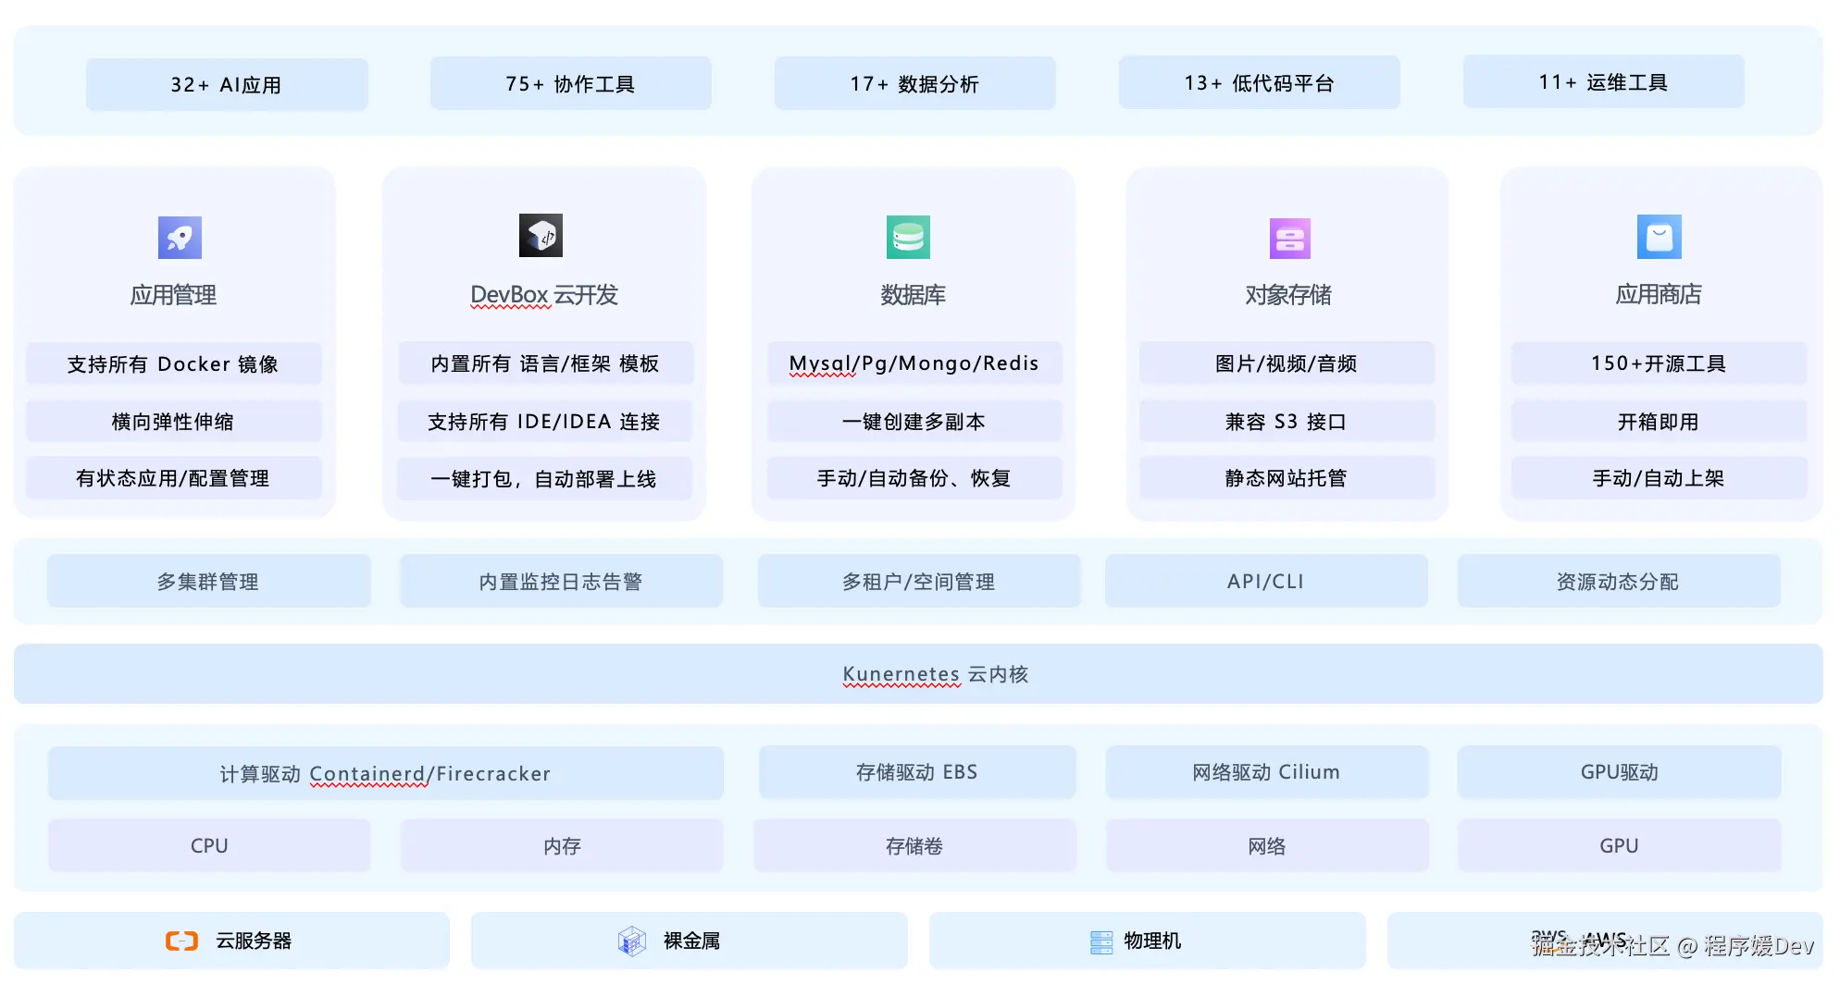Click the 网络 resource block
Screen dimensions: 1840x984
[x=1267, y=846]
